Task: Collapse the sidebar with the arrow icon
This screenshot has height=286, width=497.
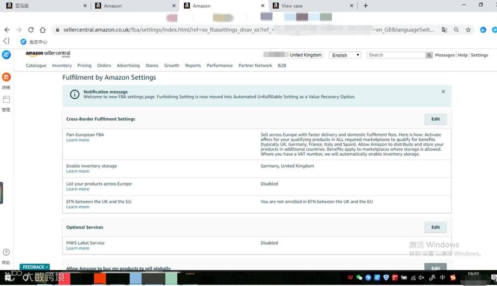Action: pyautogui.click(x=7, y=41)
